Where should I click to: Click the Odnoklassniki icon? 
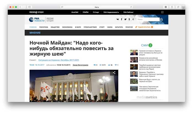(x=129, y=19)
